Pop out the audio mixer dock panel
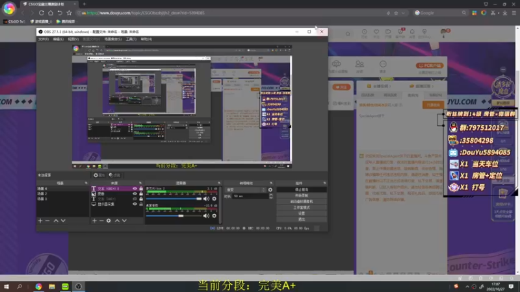This screenshot has height=292, width=520. pos(219,183)
